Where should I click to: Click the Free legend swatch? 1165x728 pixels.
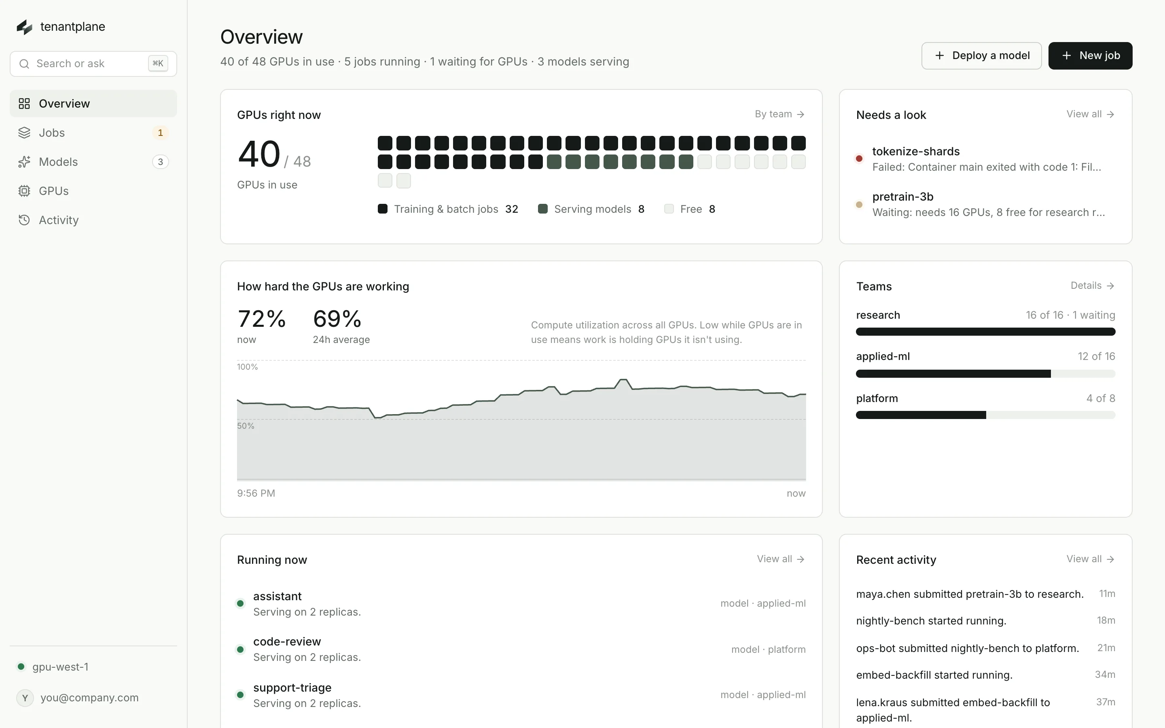coord(669,209)
